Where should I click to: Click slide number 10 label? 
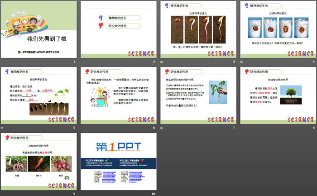[x=153, y=194]
